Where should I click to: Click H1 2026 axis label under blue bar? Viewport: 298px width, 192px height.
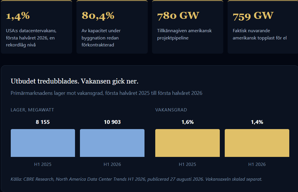click(112, 164)
